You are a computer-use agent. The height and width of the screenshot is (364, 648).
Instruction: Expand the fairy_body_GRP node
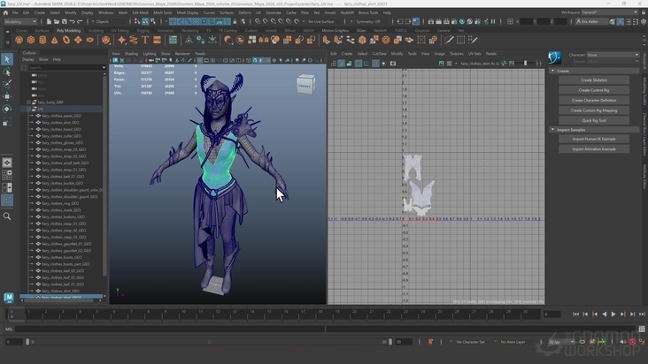28,102
